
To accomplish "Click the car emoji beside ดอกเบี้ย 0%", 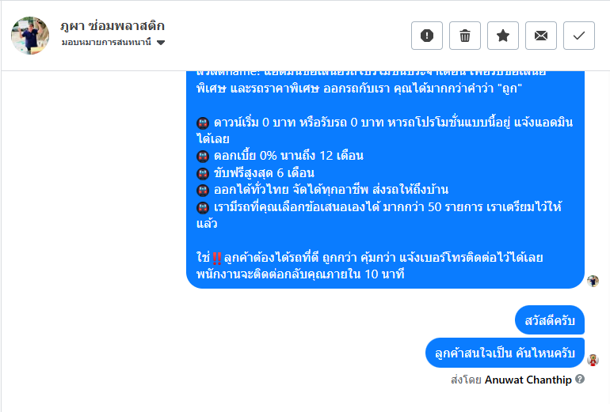I will pyautogui.click(x=203, y=156).
